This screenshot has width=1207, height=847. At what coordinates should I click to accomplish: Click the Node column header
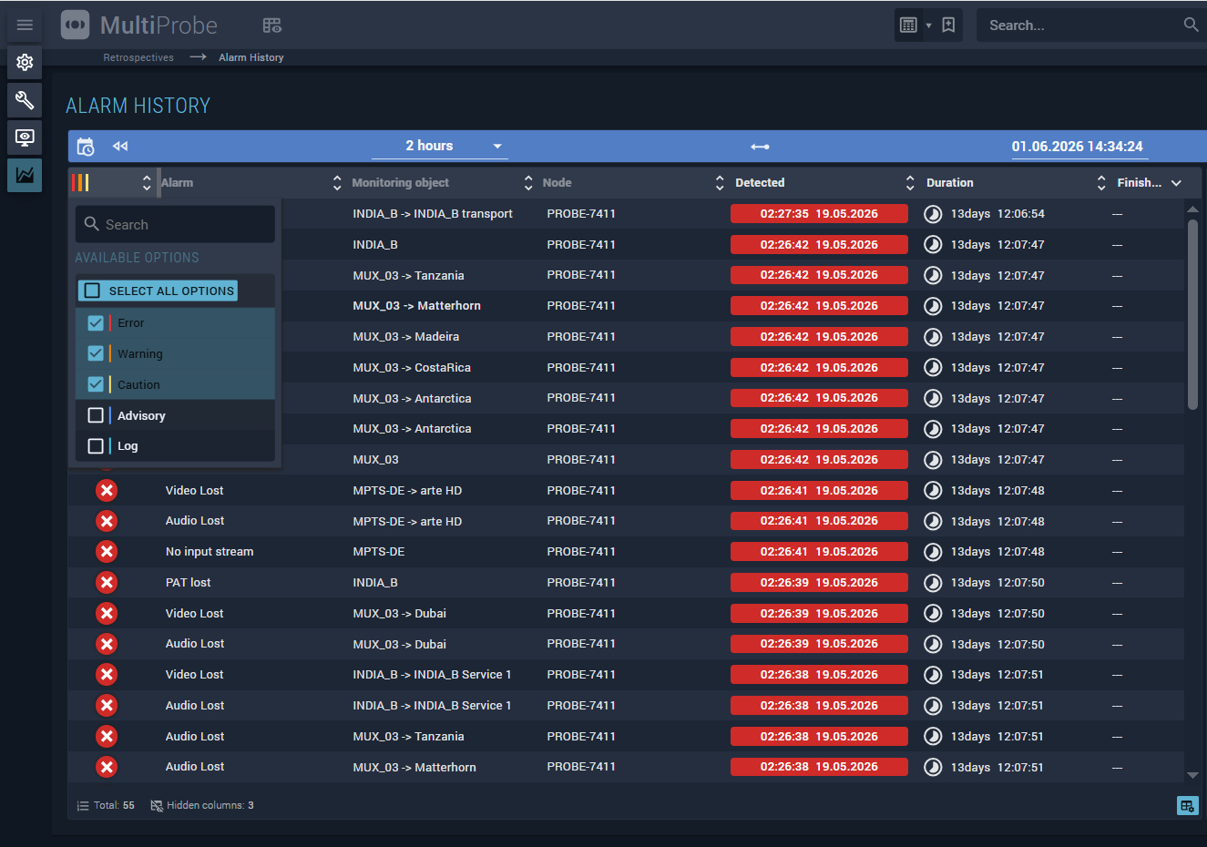click(x=557, y=183)
